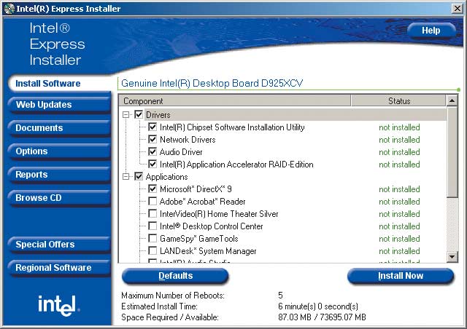Select the Microsoft DirectX 9 row text
This screenshot has height=329, width=467.
[196, 189]
